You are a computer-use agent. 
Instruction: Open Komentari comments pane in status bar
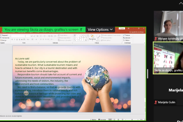102,120
